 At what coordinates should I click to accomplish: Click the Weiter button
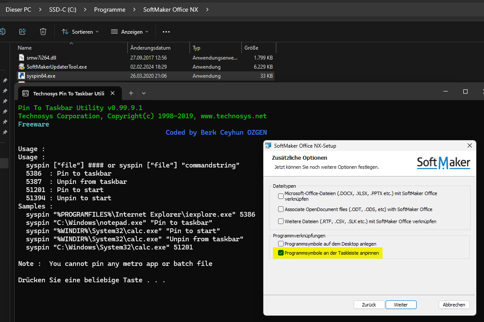401,305
